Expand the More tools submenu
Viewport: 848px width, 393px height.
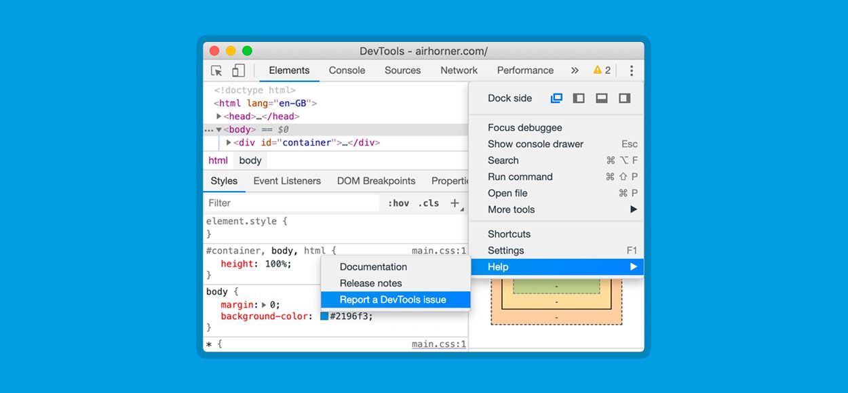556,209
